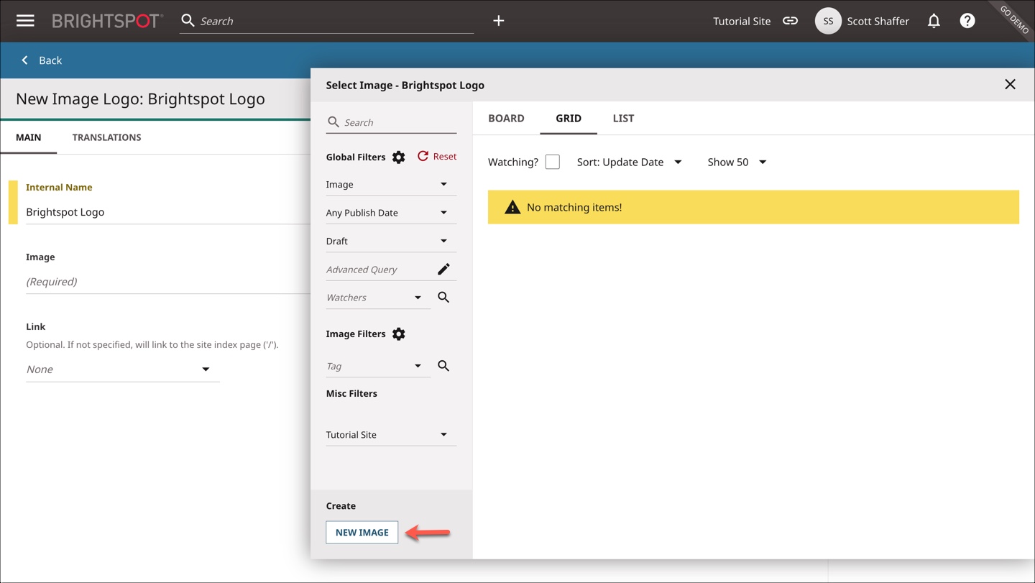The width and height of the screenshot is (1035, 583).
Task: Edit Advanced Query with pencil icon
Action: (443, 269)
